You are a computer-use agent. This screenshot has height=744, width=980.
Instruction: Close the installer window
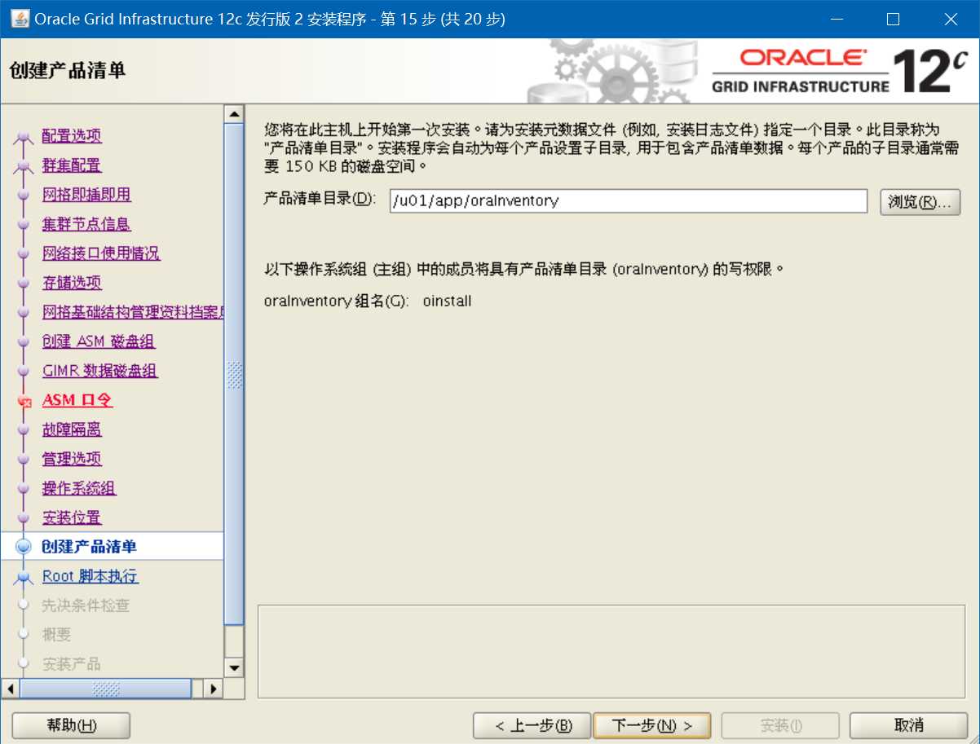(x=951, y=19)
